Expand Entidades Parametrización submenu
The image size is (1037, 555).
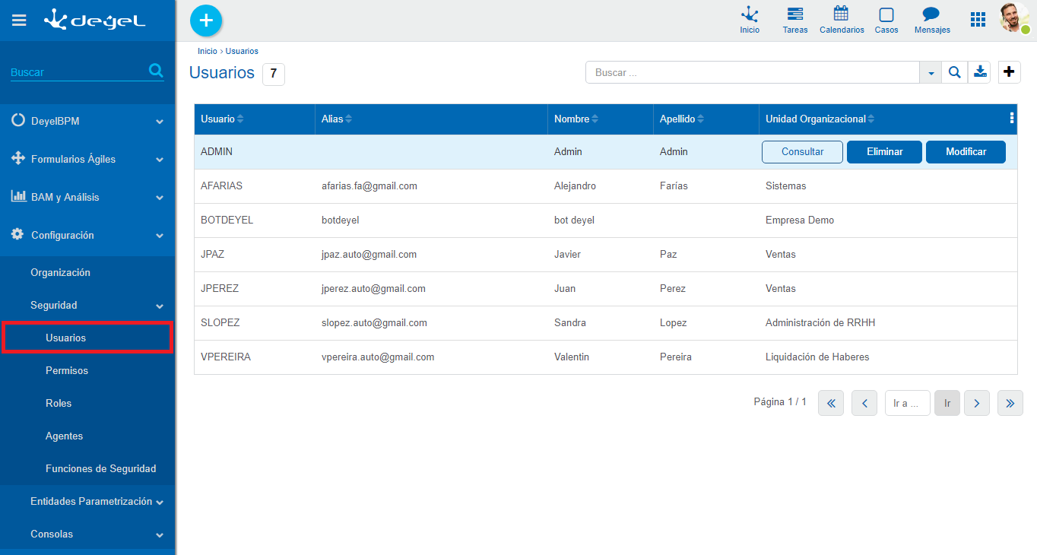coord(87,502)
